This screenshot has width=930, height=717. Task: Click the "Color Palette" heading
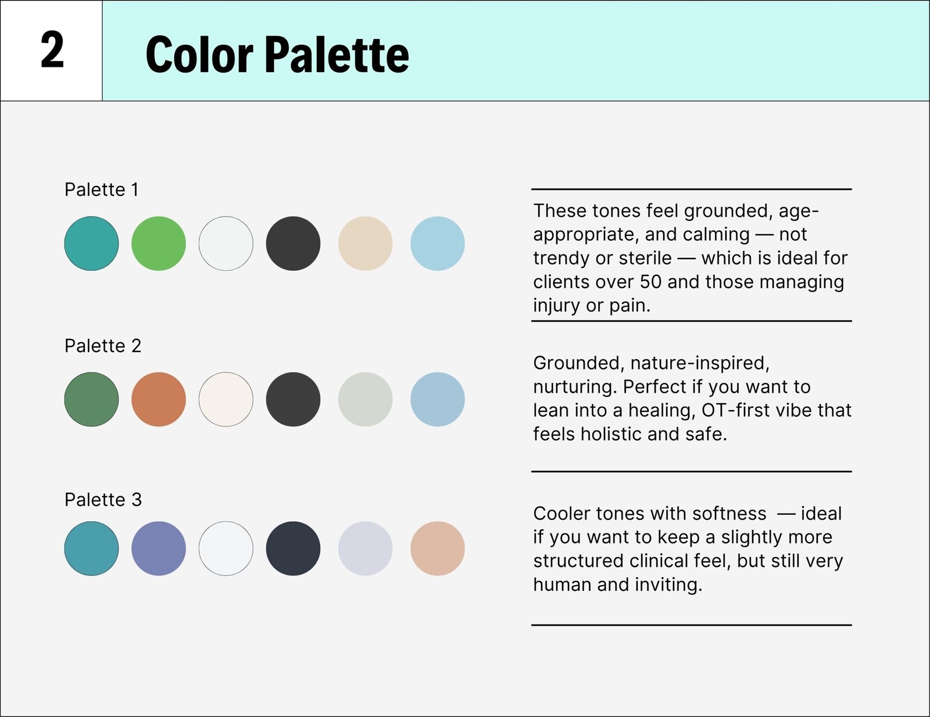point(277,55)
